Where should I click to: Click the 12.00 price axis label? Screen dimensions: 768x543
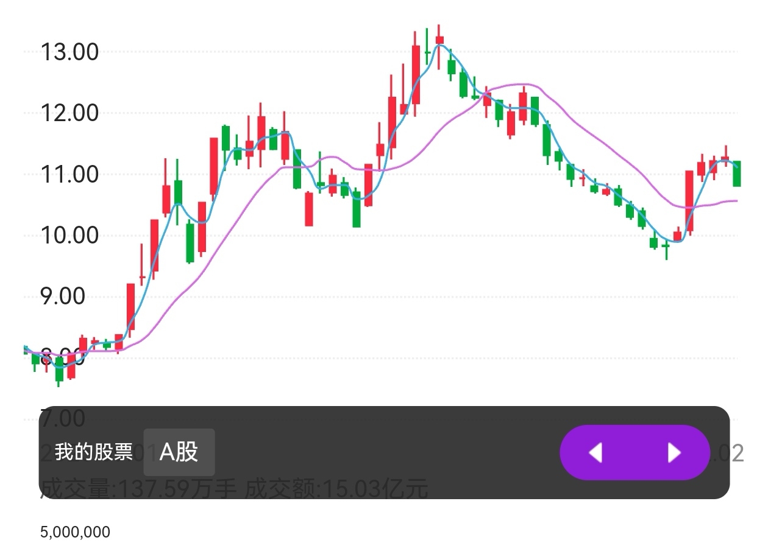click(x=69, y=113)
